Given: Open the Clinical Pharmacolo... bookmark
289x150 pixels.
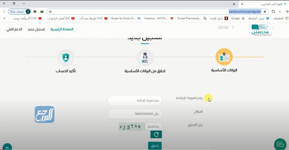Looking at the screenshot, I should coord(192,18).
